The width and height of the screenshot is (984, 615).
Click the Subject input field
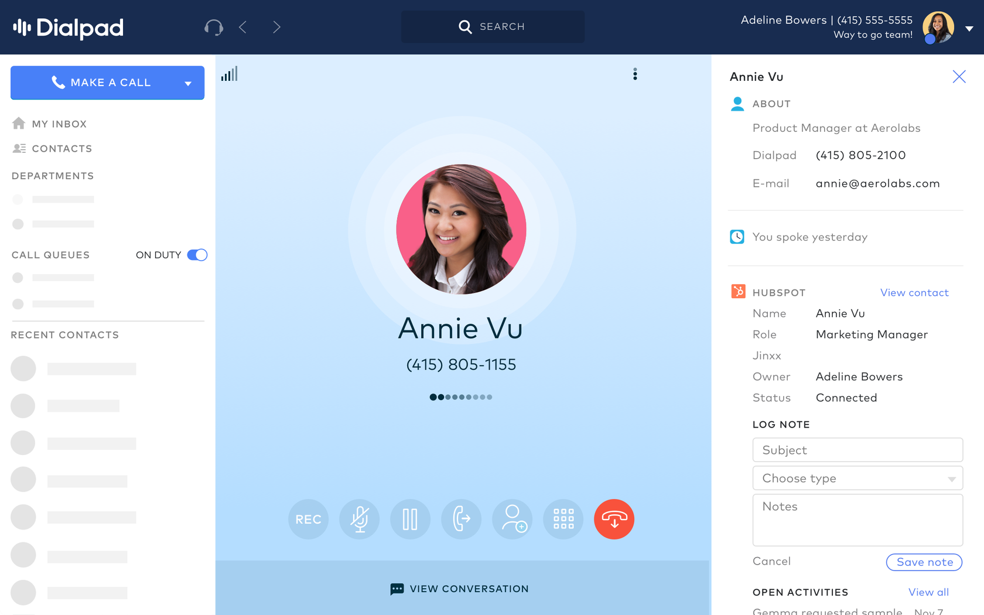tap(857, 450)
